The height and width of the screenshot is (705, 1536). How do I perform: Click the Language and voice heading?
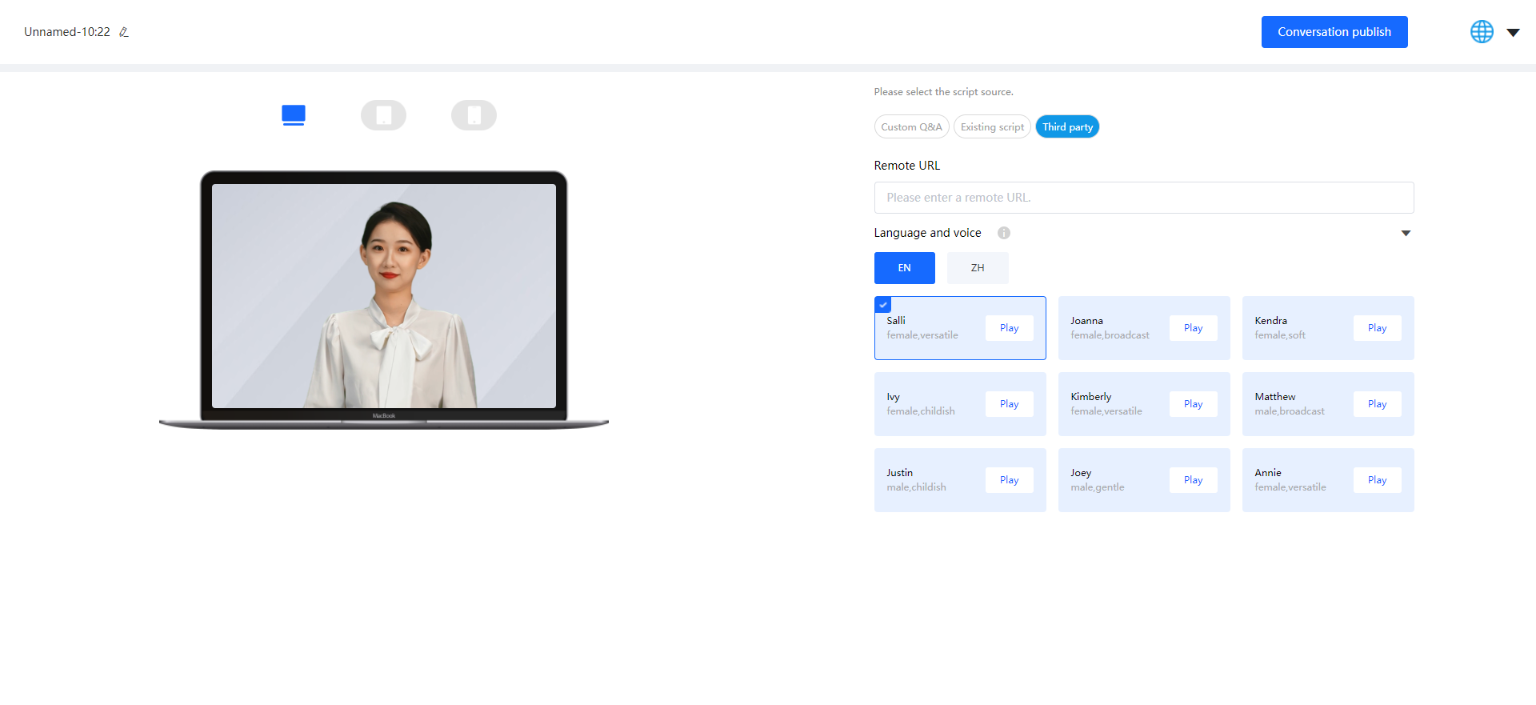(x=927, y=233)
